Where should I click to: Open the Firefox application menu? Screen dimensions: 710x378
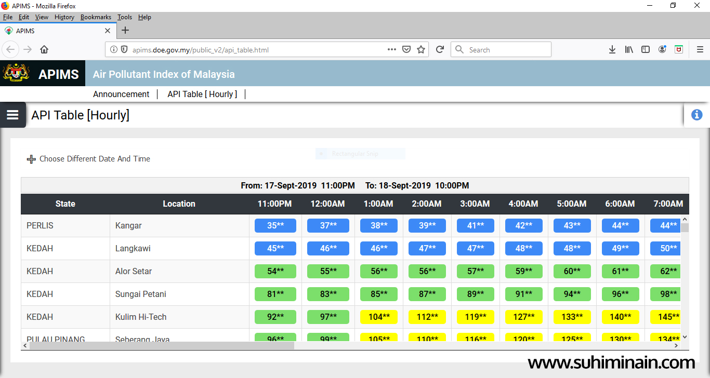(700, 50)
